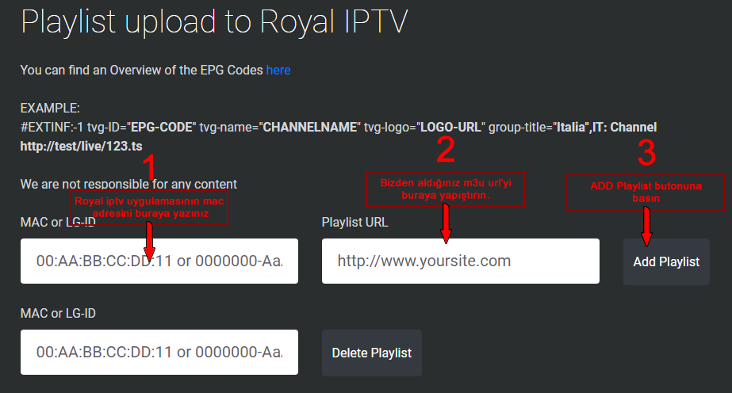Click the MAC or LG-ID field beside Delete Playlist
The width and height of the screenshot is (732, 393).
[159, 352]
